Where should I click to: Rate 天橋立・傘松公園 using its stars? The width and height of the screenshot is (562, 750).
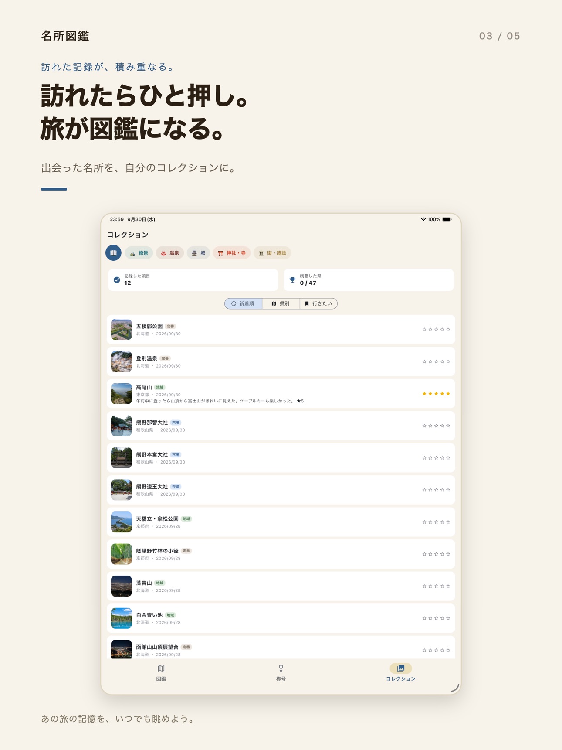436,522
